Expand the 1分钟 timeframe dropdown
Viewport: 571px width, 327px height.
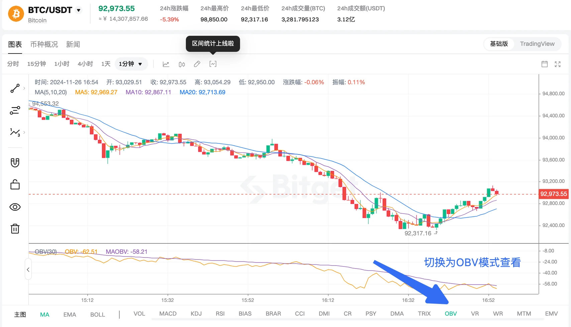click(x=131, y=64)
